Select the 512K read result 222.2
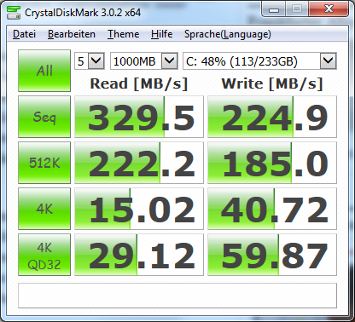Screen dimensions: 355x322 click(139, 163)
